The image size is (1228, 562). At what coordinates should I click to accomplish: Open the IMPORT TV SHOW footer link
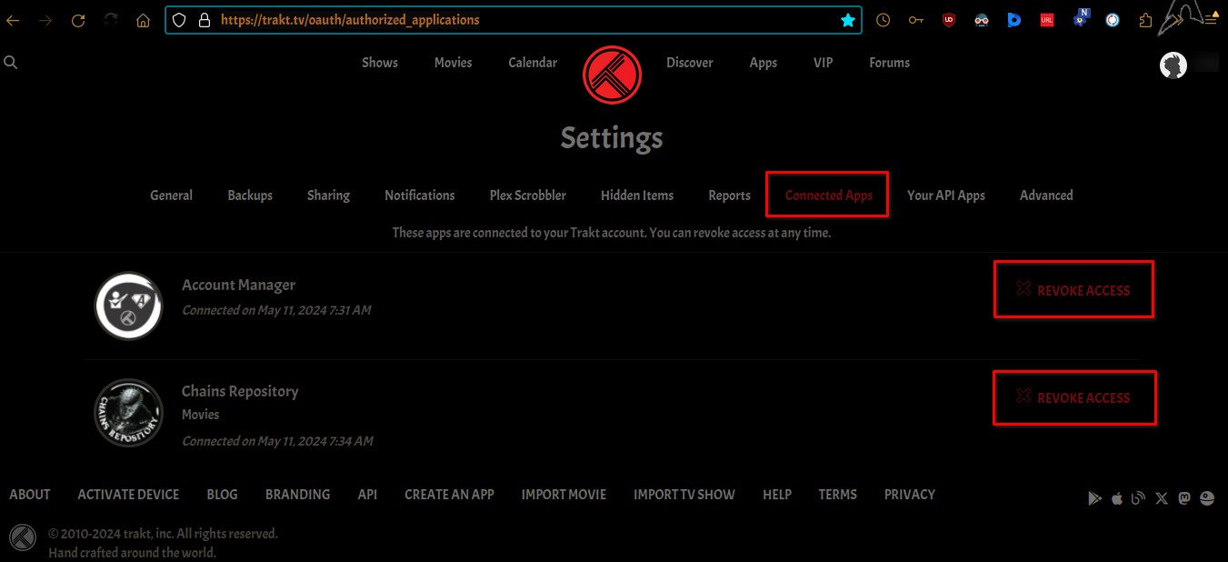(684, 495)
